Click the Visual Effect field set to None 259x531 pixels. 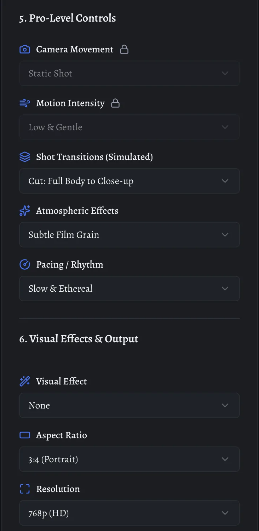129,405
